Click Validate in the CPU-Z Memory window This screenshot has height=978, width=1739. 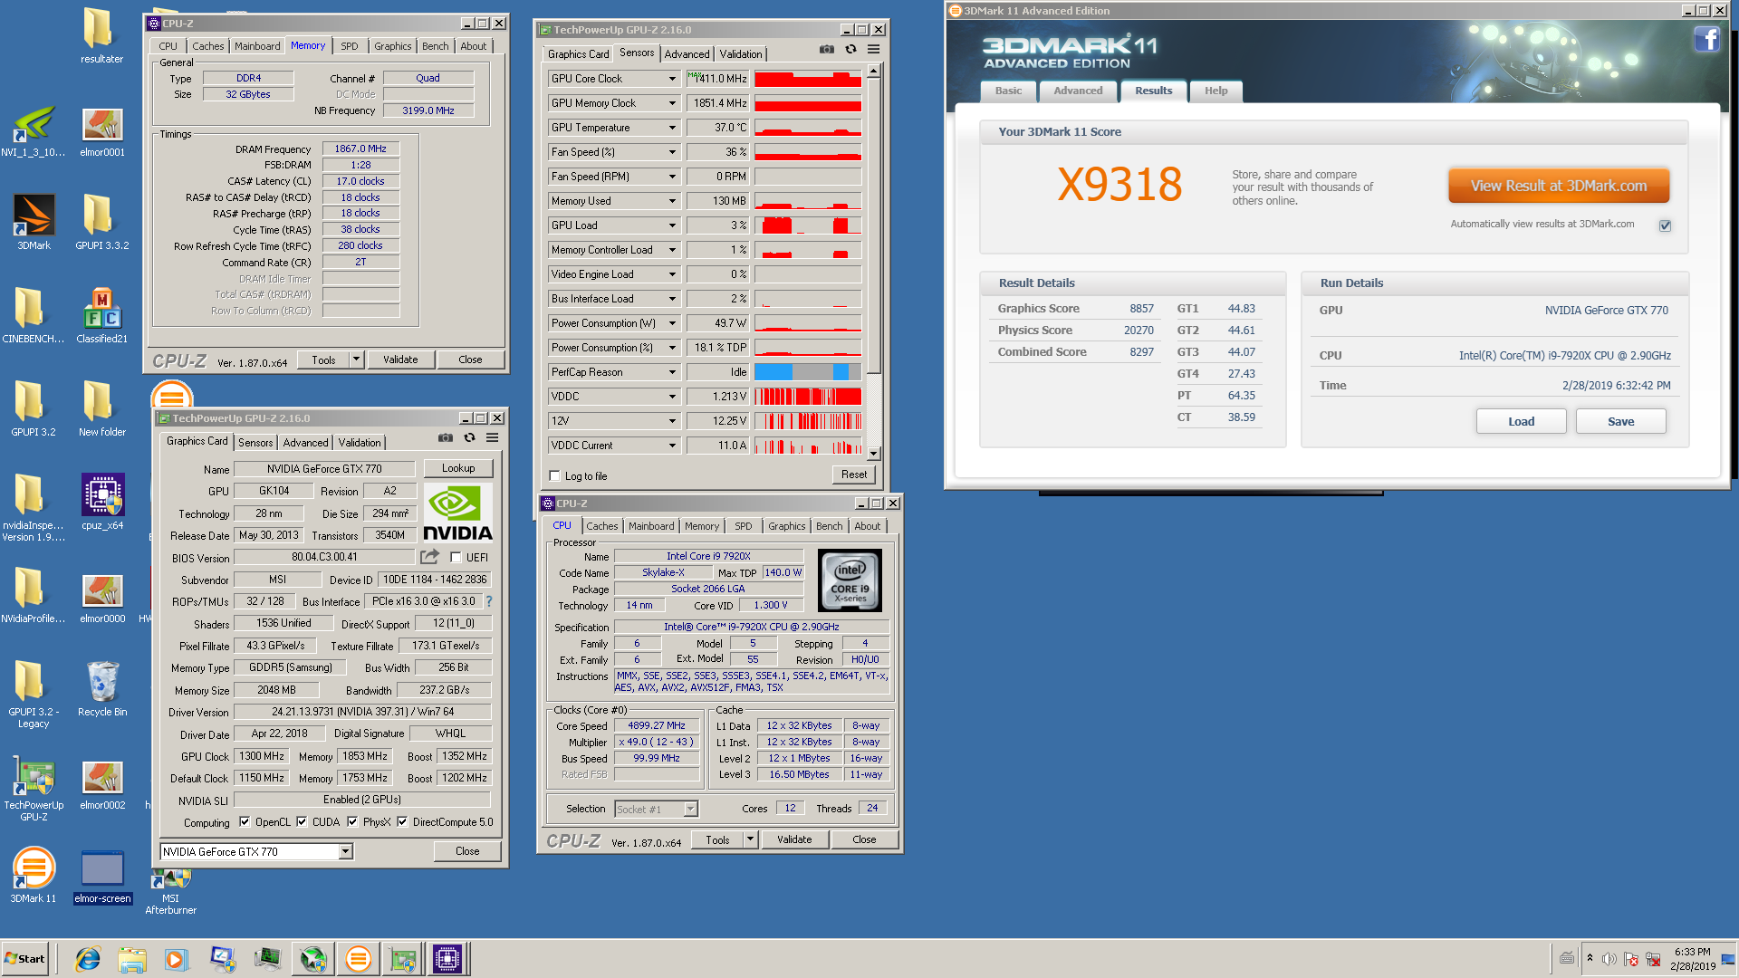click(400, 360)
